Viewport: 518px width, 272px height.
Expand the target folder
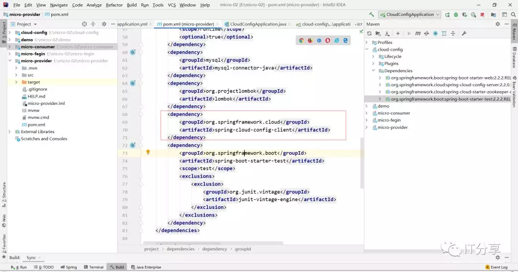pyautogui.click(x=16, y=82)
